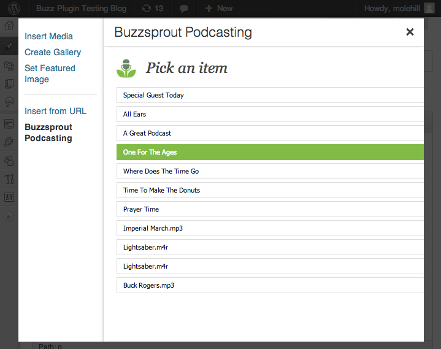
Task: Close the Buzzsprout Podcasting dialog
Action: click(x=410, y=32)
